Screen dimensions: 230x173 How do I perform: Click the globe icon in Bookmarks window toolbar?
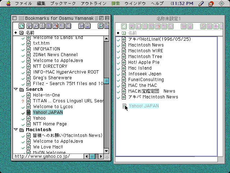pyautogui.click(x=22, y=26)
